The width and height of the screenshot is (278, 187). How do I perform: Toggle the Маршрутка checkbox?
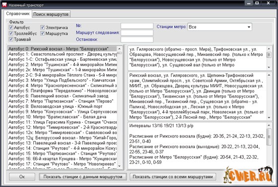tap(42, 33)
